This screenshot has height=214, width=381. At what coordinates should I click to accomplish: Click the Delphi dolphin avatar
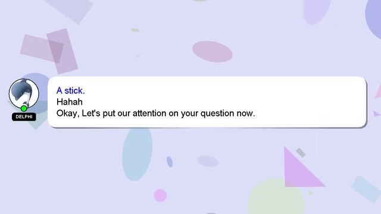pyautogui.click(x=24, y=93)
